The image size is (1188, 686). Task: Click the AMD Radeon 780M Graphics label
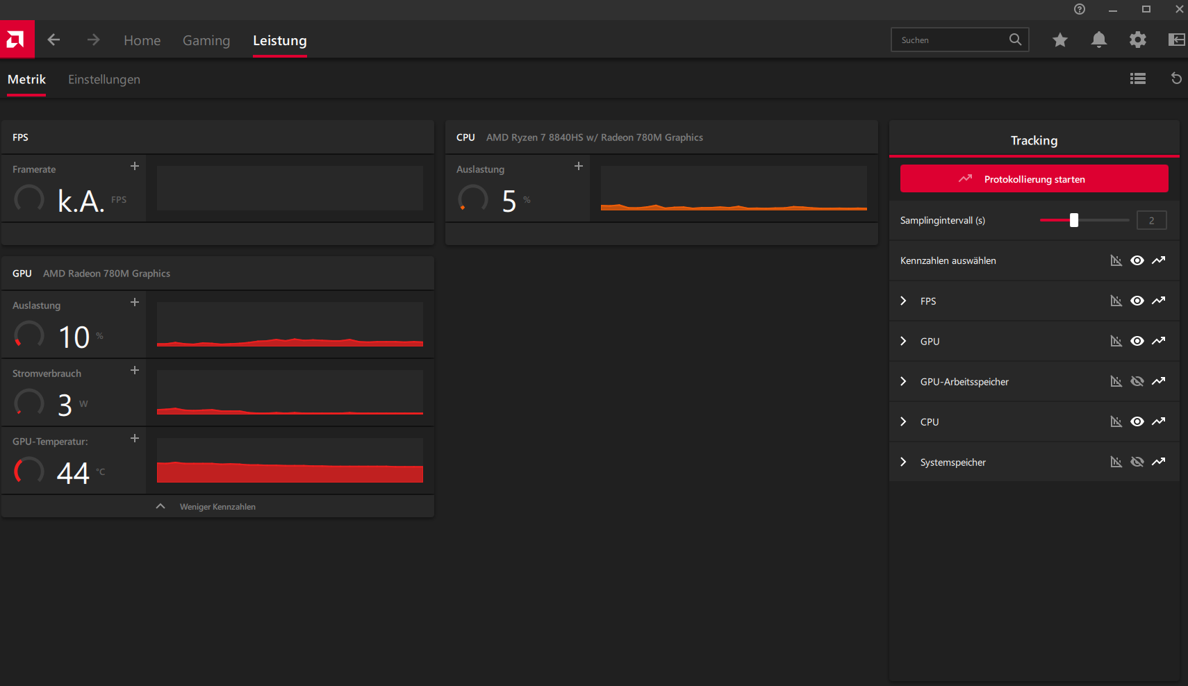click(x=106, y=274)
